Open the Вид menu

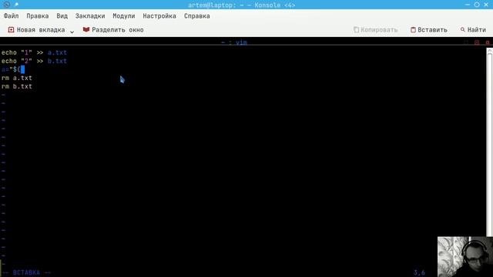[x=62, y=16]
